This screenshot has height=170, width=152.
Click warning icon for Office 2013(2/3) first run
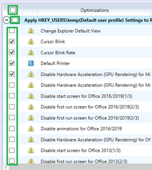[x=31, y=161]
